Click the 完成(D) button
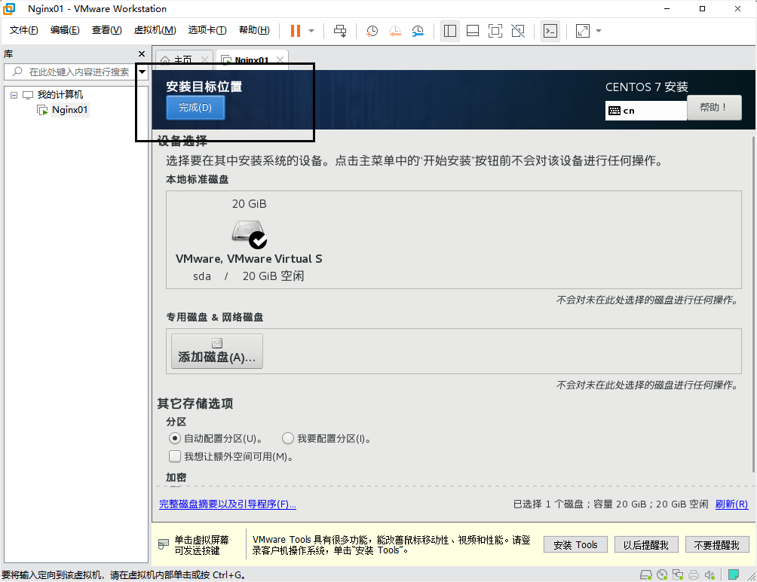Viewport: 757px width, 582px height. tap(195, 107)
